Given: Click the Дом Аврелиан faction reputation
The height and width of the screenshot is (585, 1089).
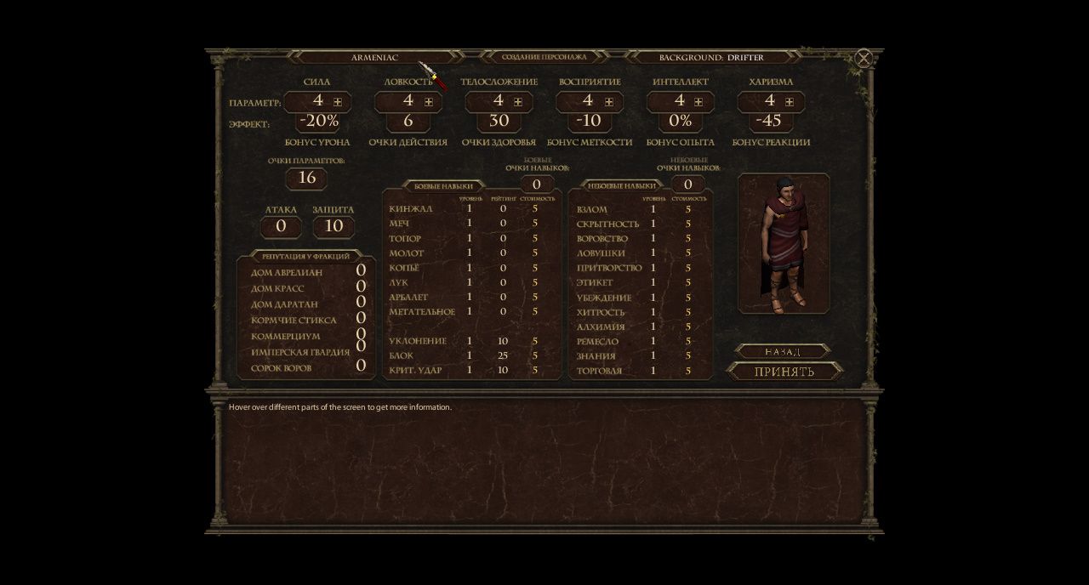Looking at the screenshot, I should [x=286, y=273].
